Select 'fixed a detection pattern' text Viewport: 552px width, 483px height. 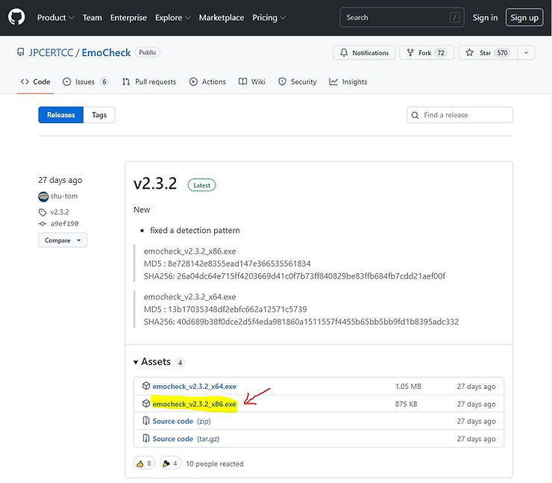coord(195,231)
